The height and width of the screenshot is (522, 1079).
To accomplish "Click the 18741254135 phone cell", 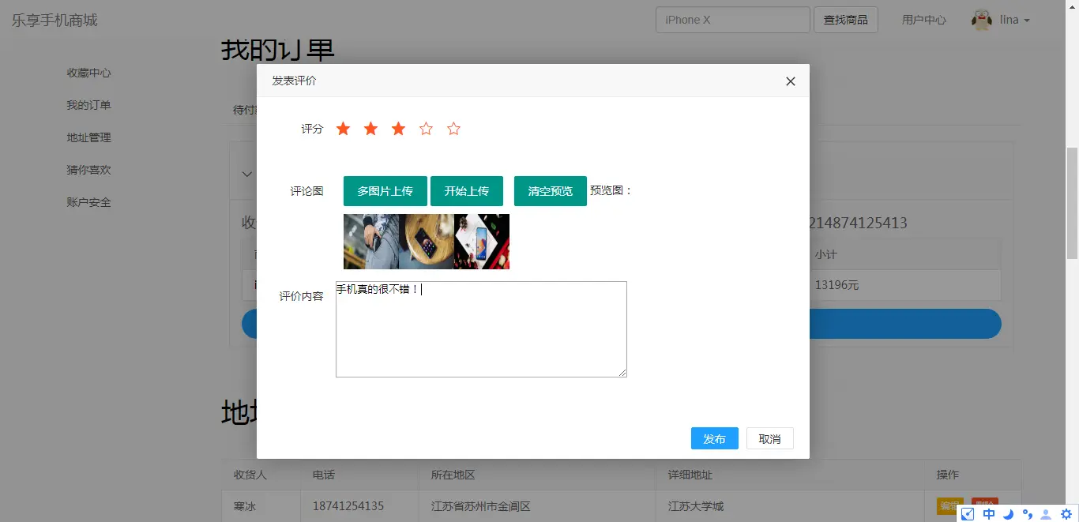I will click(360, 506).
